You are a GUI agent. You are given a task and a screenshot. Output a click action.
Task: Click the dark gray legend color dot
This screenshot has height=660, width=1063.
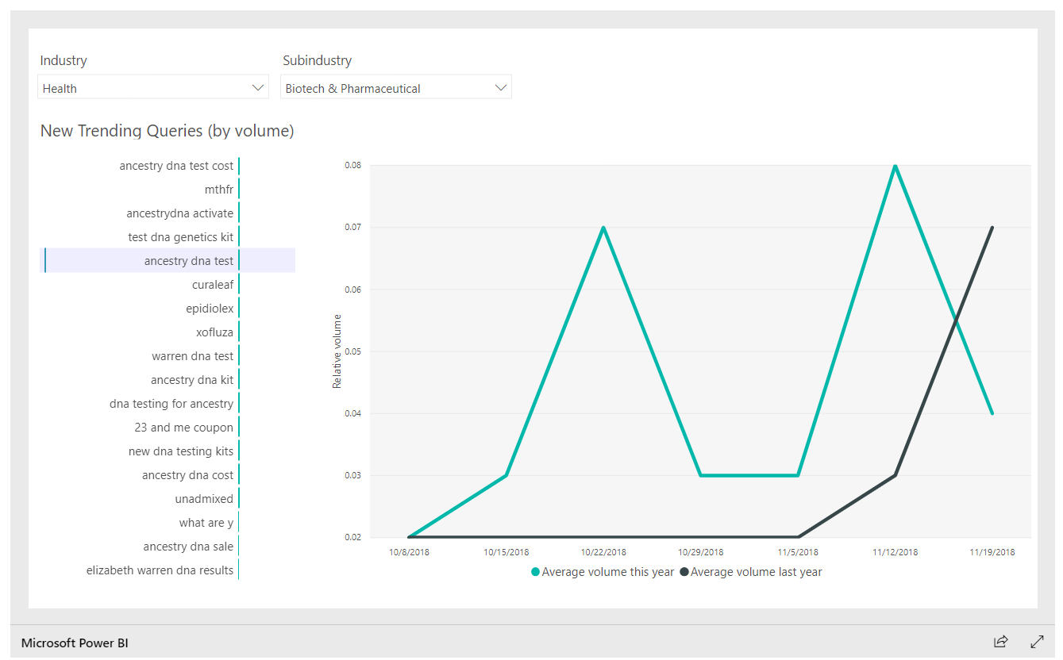coord(684,572)
